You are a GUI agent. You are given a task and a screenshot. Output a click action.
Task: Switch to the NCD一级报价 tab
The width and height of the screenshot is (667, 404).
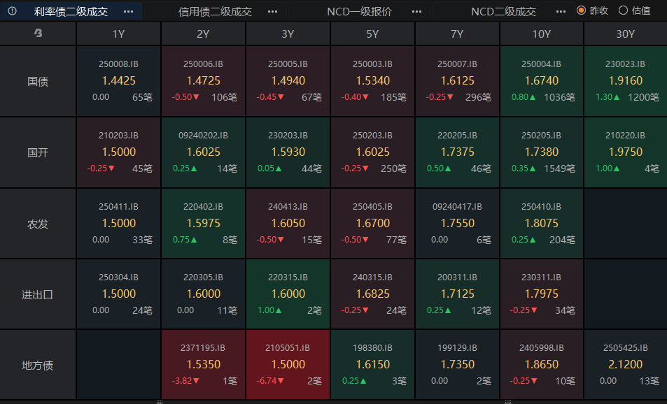click(360, 11)
